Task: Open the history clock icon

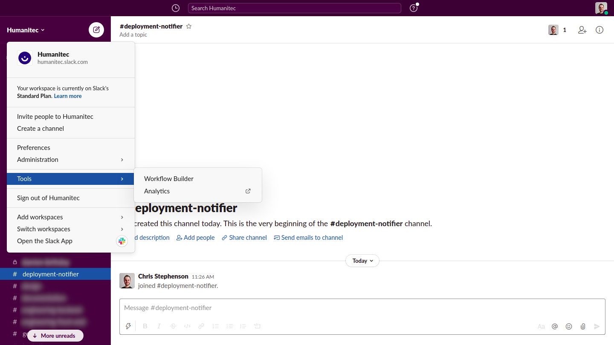Action: pyautogui.click(x=176, y=8)
